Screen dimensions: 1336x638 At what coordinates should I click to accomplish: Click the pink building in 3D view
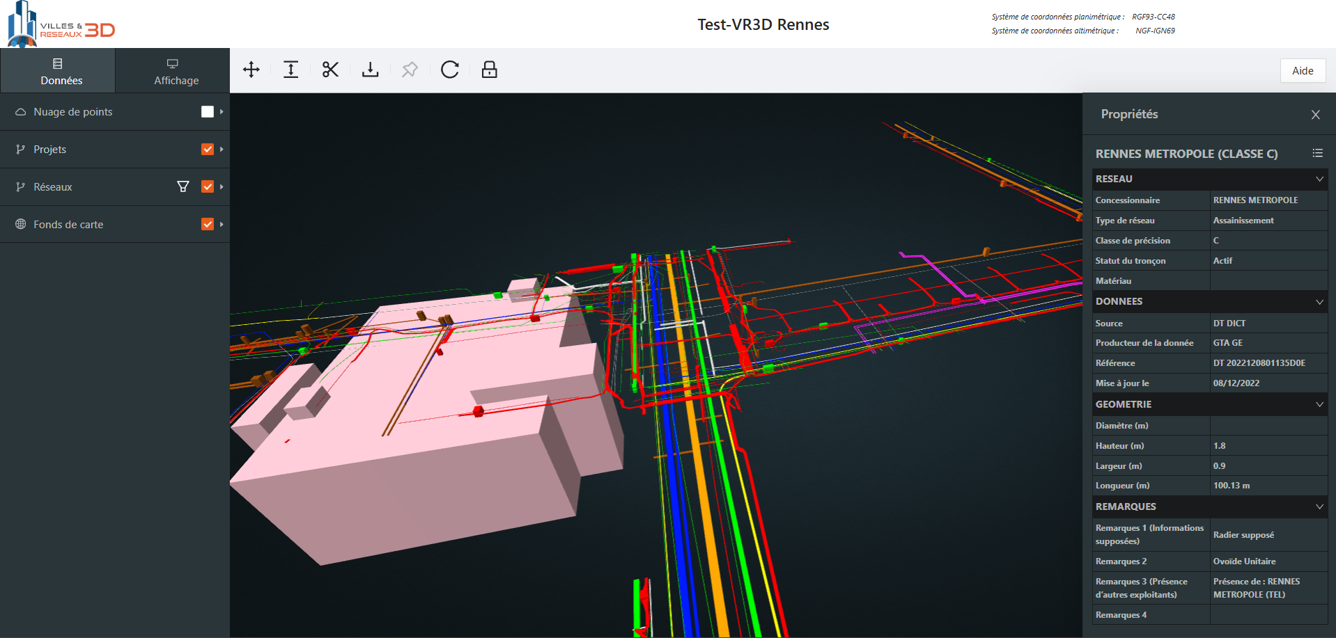click(x=418, y=473)
